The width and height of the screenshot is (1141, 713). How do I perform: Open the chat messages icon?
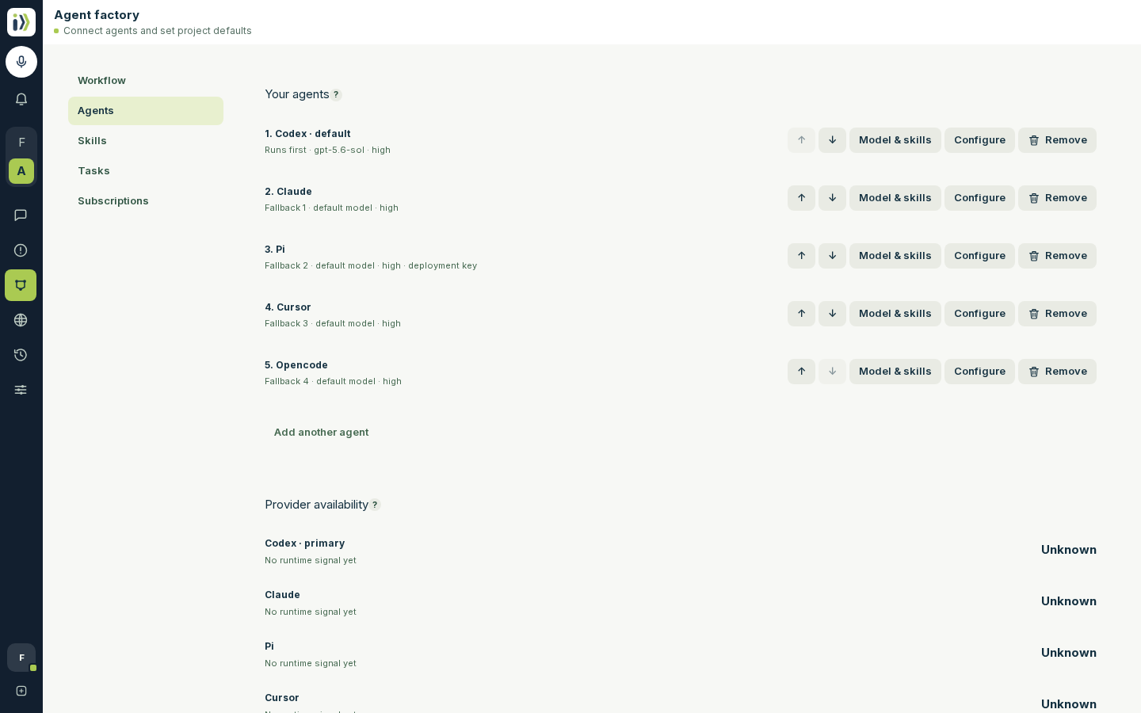point(21,215)
